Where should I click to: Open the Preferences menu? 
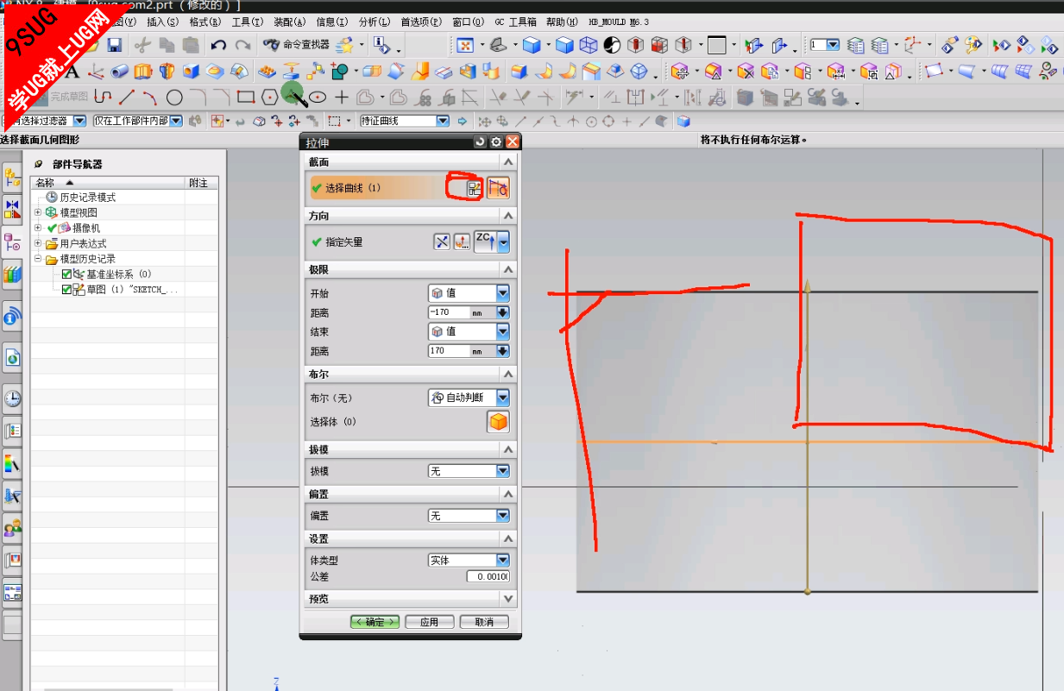(x=421, y=22)
